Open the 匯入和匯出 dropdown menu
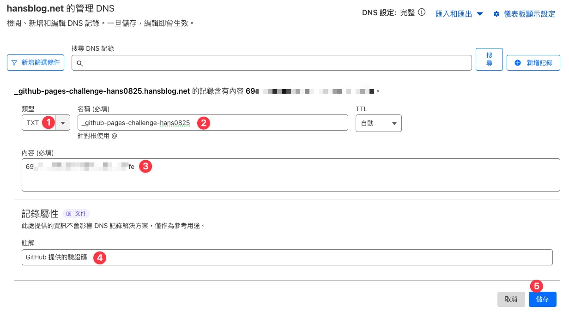This screenshot has width=569, height=312. [460, 14]
